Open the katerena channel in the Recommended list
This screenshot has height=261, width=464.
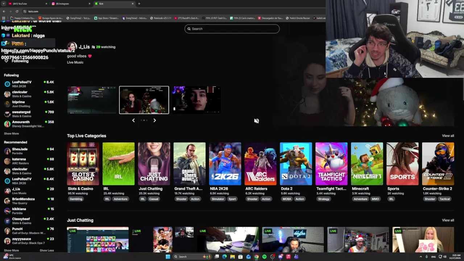click(29, 161)
